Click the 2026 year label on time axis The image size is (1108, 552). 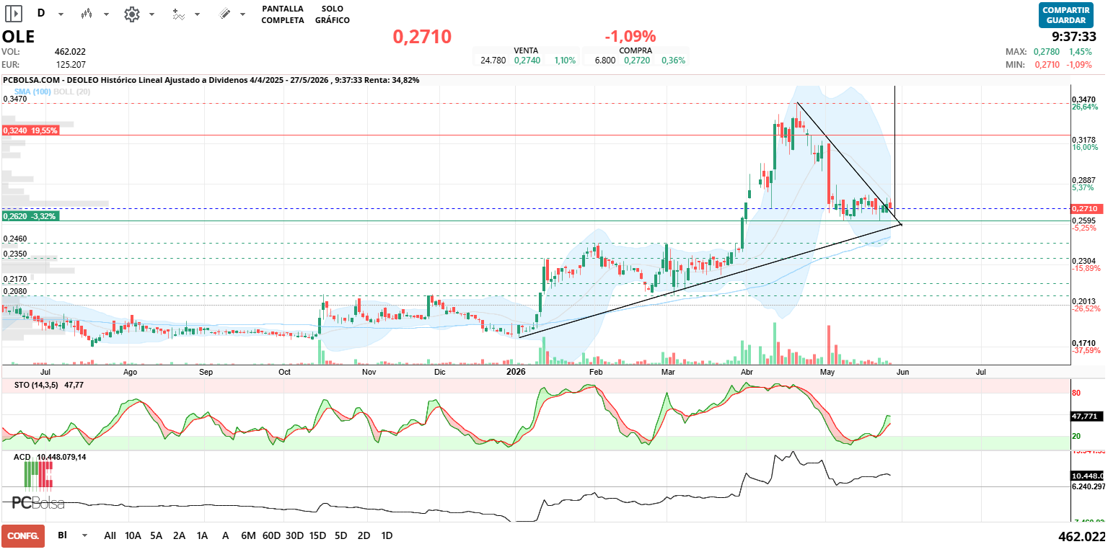point(516,373)
